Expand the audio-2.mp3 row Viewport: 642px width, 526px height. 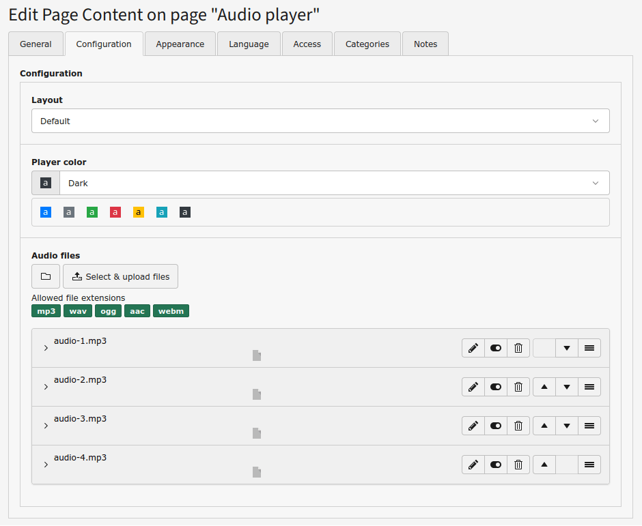(46, 387)
